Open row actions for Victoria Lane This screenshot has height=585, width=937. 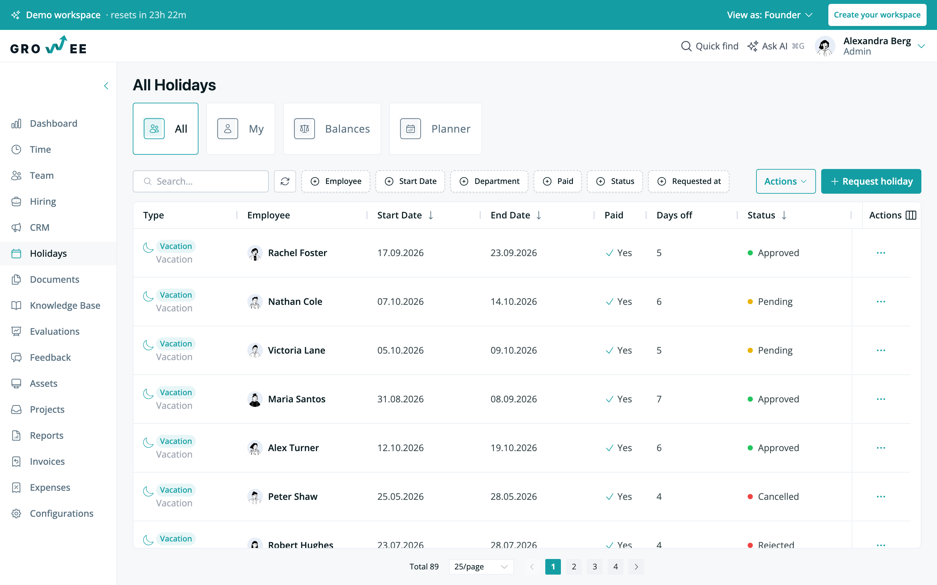click(881, 350)
